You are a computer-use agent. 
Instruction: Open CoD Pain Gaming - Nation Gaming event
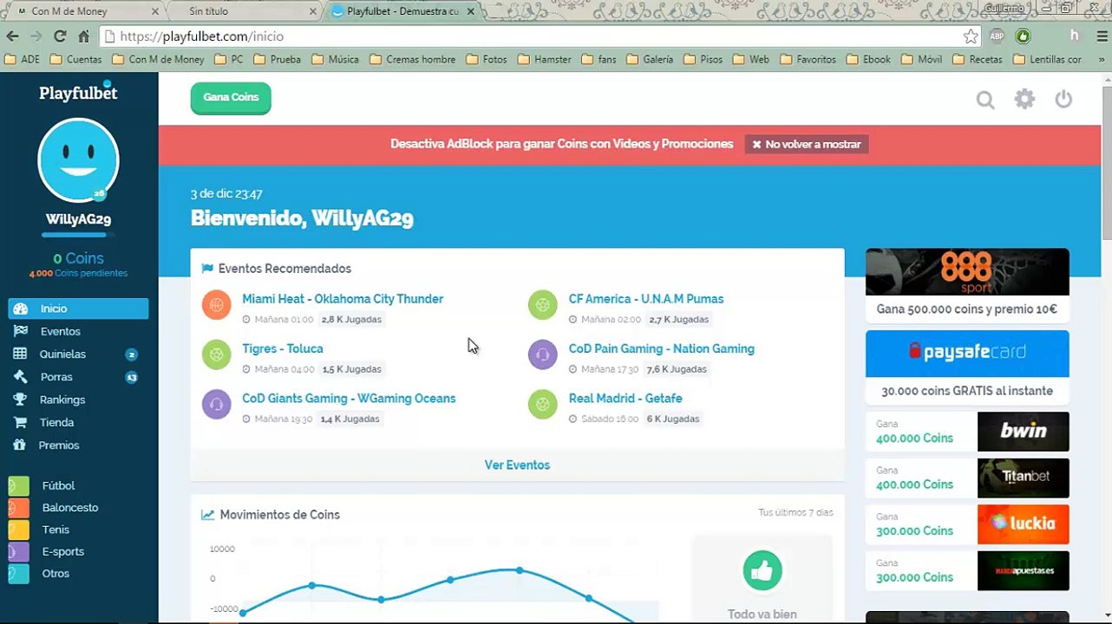pos(662,348)
